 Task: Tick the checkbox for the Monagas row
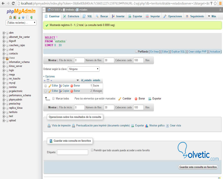[46, 91]
